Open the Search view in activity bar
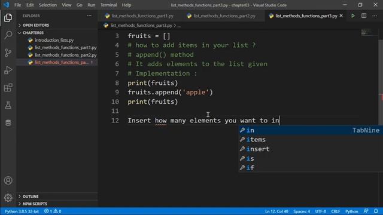Screen dimensions: 383x215 (8, 35)
